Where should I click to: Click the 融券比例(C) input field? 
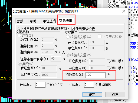47,46
